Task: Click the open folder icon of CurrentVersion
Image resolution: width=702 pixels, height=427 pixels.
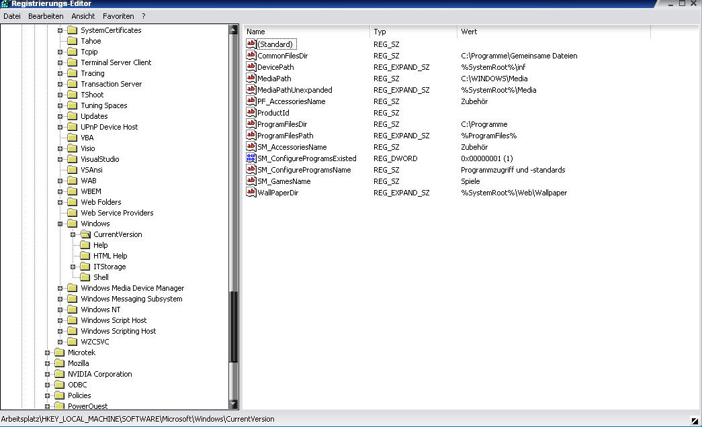Action: click(85, 234)
